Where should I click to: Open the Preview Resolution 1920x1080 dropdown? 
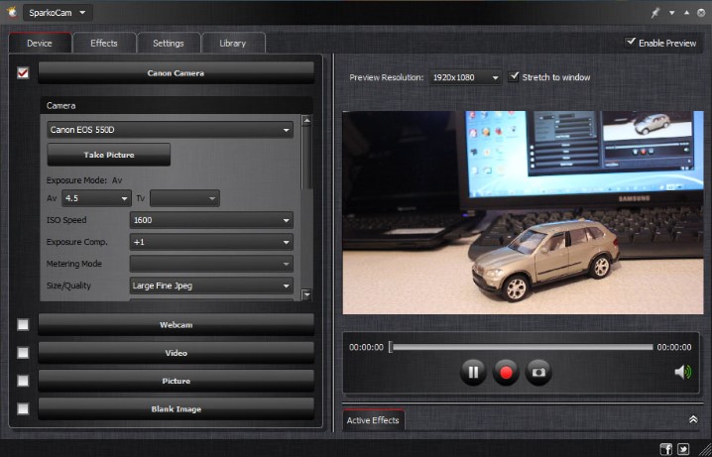(x=465, y=77)
